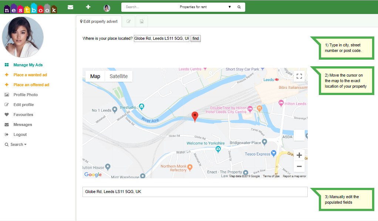378x221 pixels.
Task: Click Place a wanted ad
Action: pyautogui.click(x=30, y=75)
